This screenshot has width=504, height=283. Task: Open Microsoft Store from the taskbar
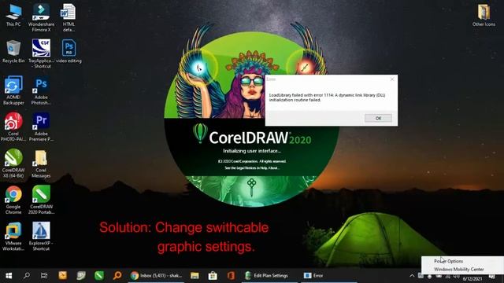213,276
